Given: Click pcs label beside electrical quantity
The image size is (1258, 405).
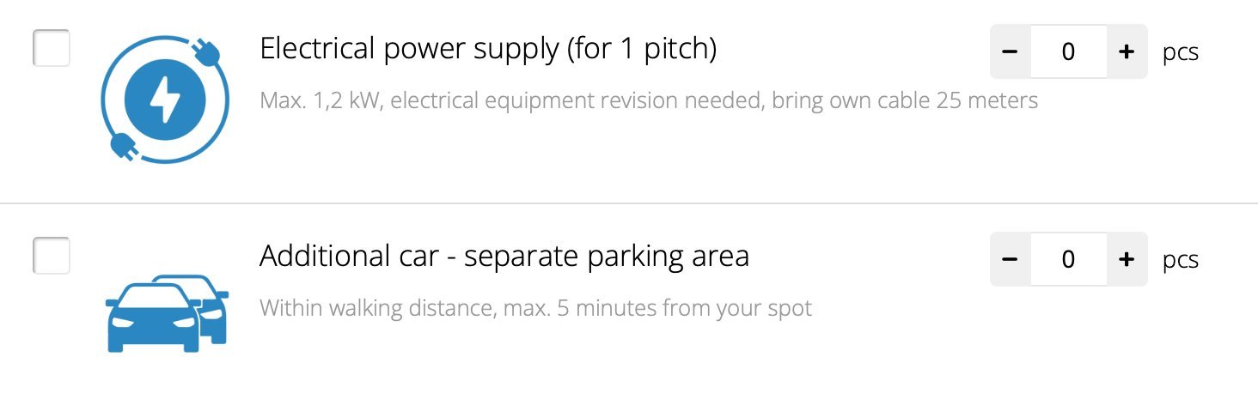Looking at the screenshot, I should (1181, 53).
